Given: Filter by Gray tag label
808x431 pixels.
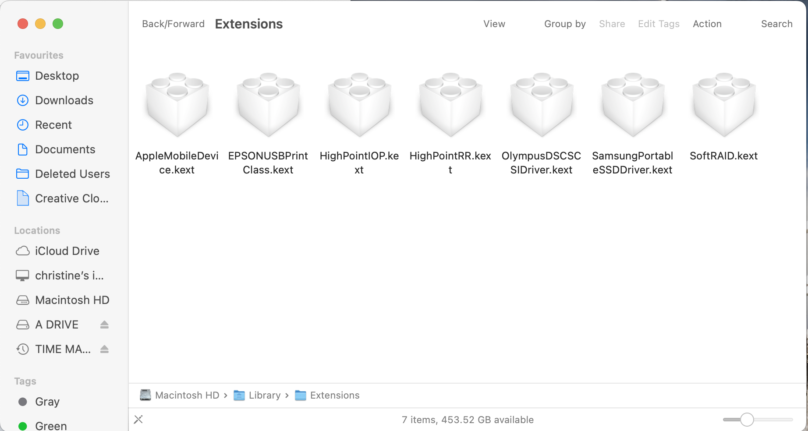Looking at the screenshot, I should click(x=47, y=402).
